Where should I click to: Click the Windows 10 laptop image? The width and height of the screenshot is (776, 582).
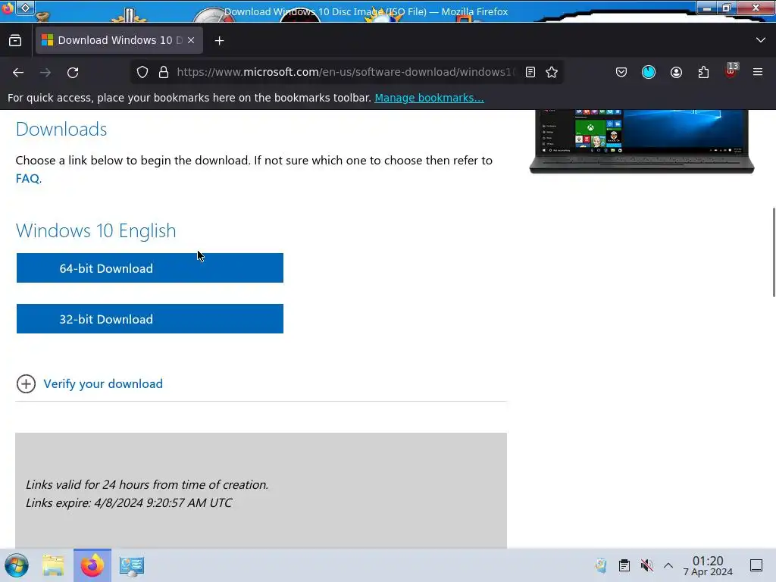pyautogui.click(x=641, y=142)
